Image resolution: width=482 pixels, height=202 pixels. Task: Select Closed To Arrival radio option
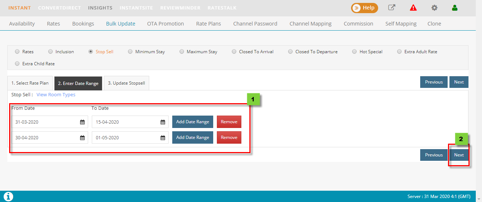[234, 52]
